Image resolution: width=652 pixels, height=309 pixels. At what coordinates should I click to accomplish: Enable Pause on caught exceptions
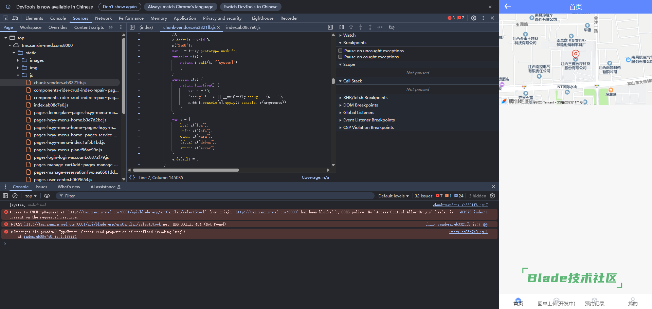pos(340,57)
